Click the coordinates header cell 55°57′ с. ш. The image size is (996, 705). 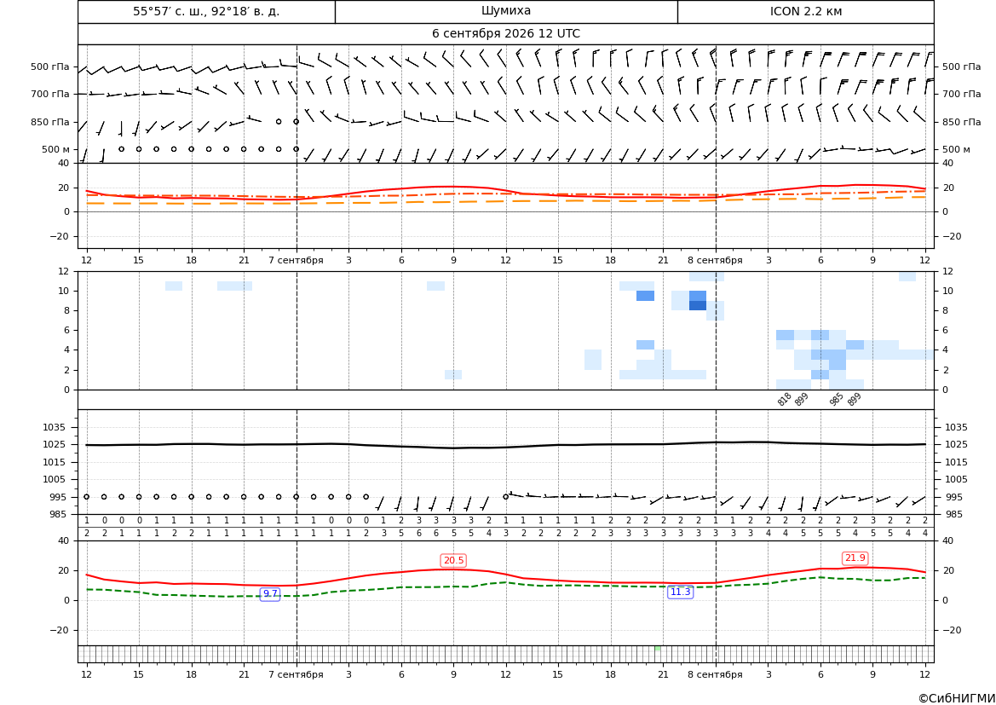tap(206, 12)
